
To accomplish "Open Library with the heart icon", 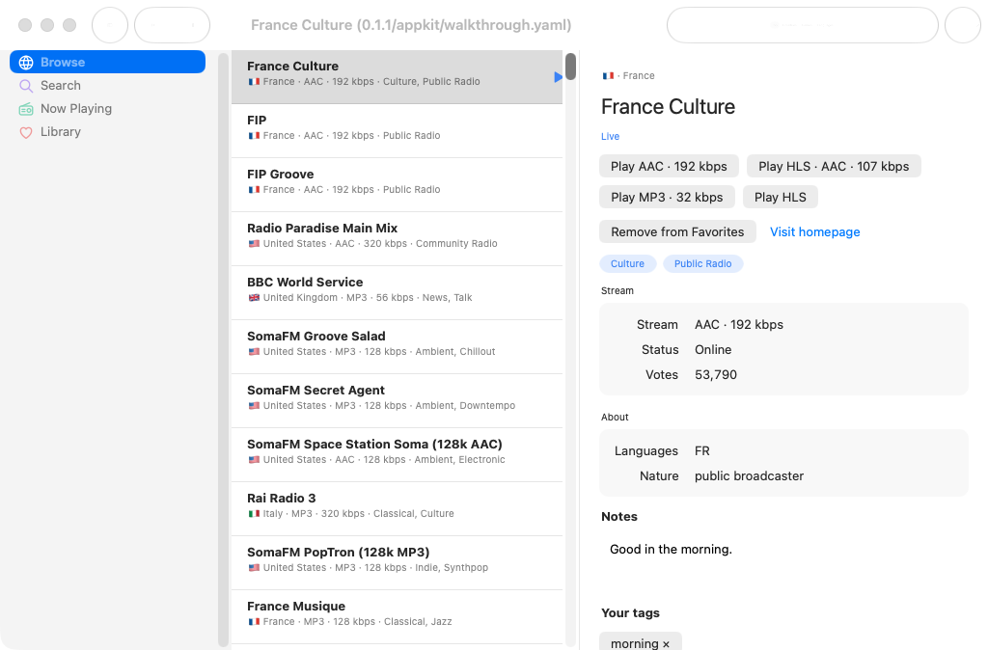I will tap(107, 131).
